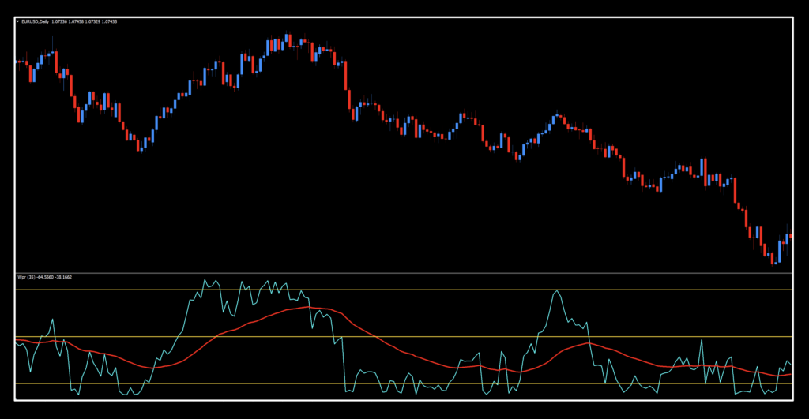Click the open price value 1.07336
809x419 pixels.
(60, 22)
